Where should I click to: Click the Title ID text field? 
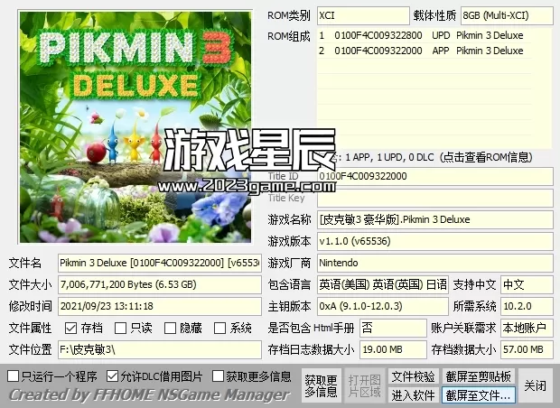(434, 176)
